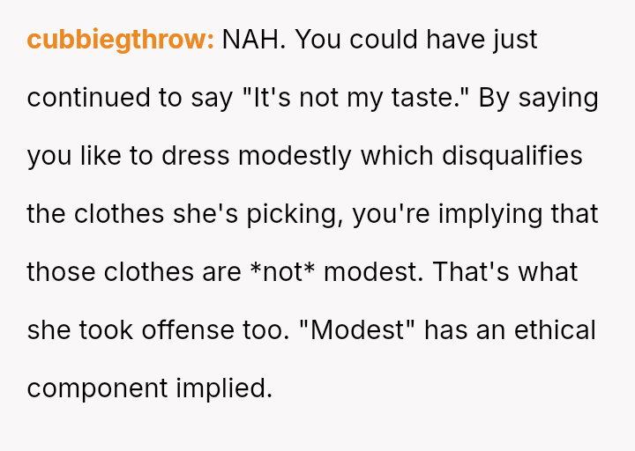Click the word "offense" in the comment
This screenshot has height=451, width=635.
186,330
